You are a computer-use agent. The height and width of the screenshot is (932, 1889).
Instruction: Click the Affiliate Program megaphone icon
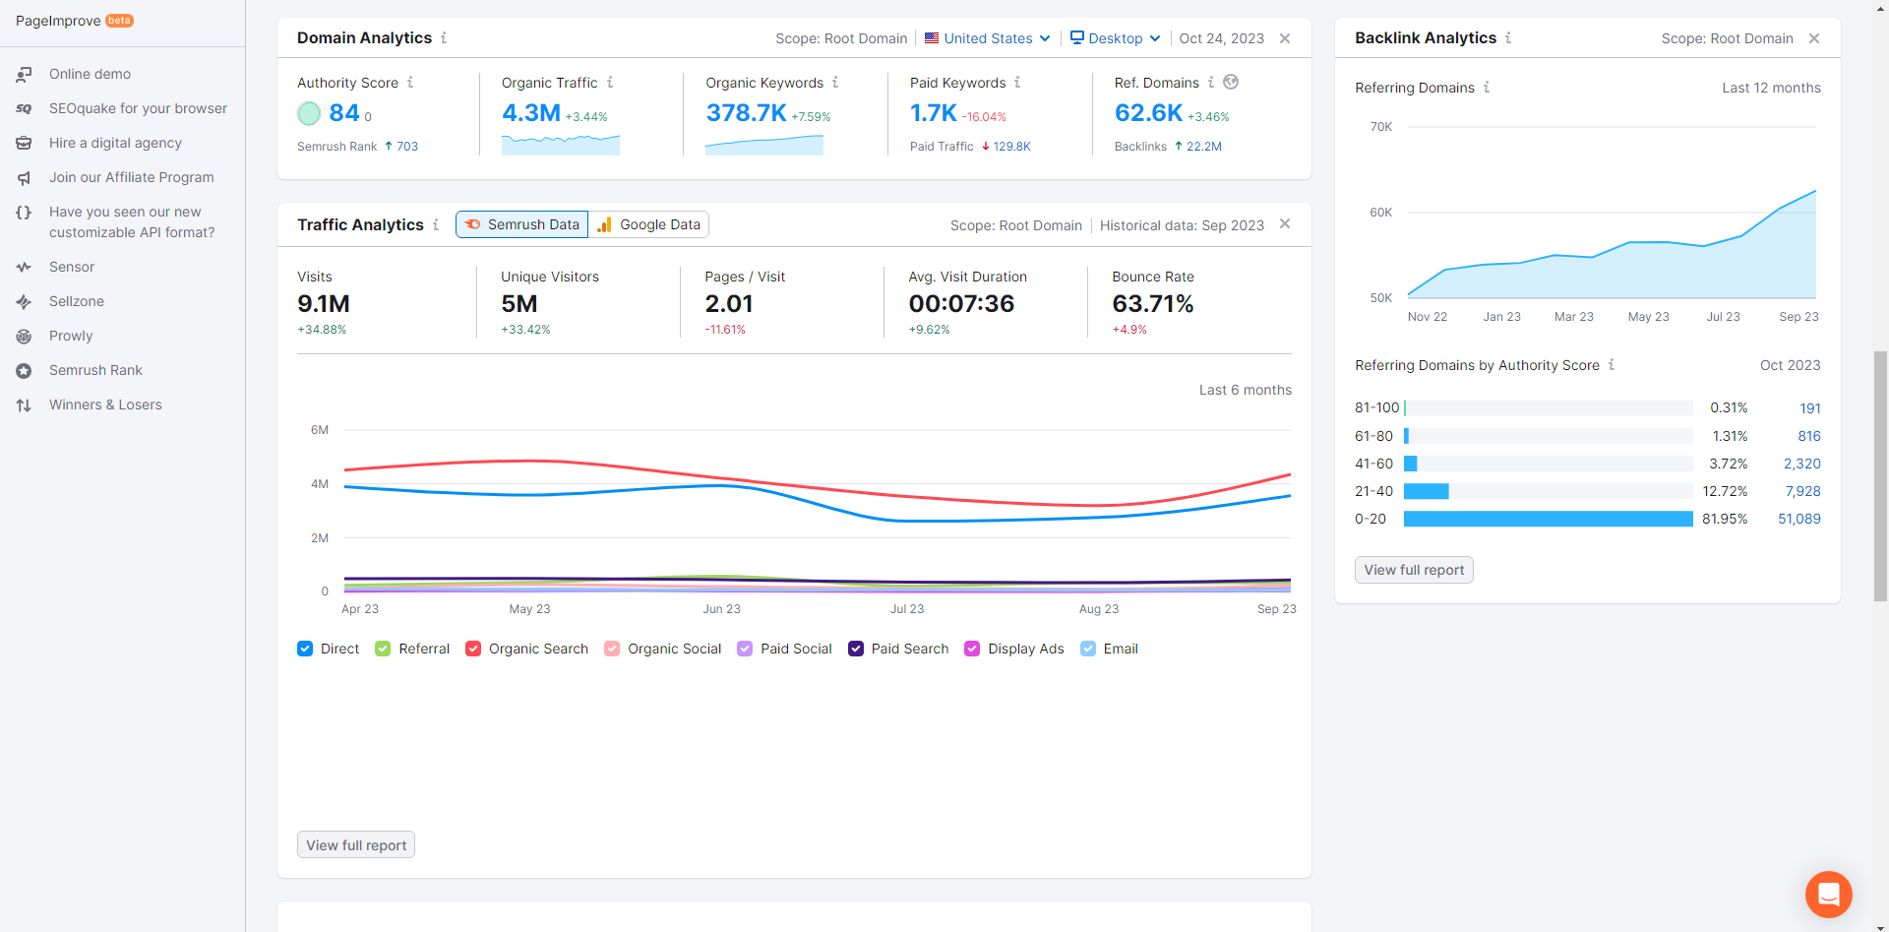coord(24,177)
